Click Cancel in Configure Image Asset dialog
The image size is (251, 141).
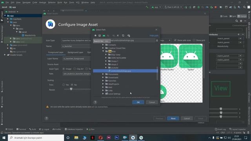point(187,118)
